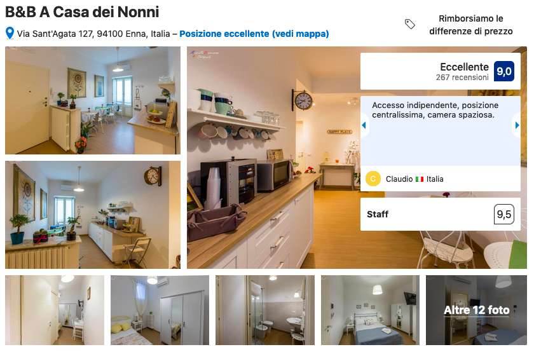Click the 9,5 Staff score badge
Image resolution: width=534 pixels, height=354 pixels.
(x=503, y=214)
